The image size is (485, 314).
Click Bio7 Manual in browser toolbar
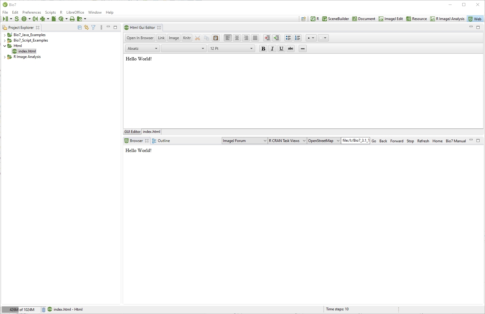456,141
